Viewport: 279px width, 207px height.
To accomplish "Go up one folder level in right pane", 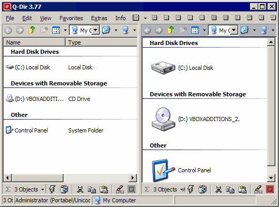I will [x=171, y=30].
